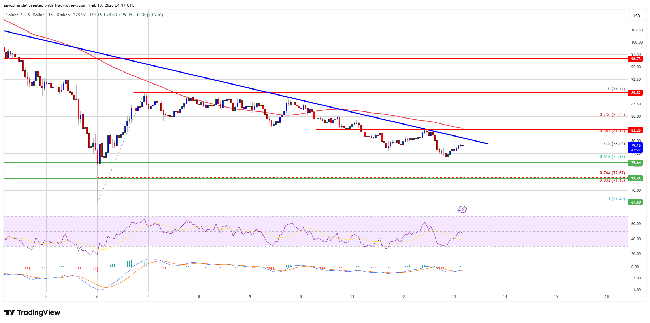
Task: Click the current price label 79.15
Action: [636, 145]
